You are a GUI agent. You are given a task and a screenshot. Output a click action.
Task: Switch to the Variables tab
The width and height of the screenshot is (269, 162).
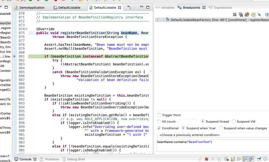tap(168, 8)
